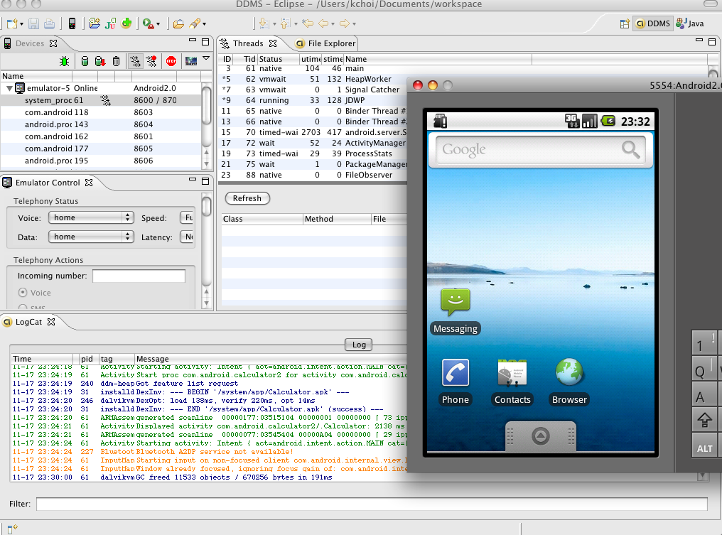This screenshot has width=722, height=535.
Task: Click the Save icon in toolbar
Action: tap(33, 23)
